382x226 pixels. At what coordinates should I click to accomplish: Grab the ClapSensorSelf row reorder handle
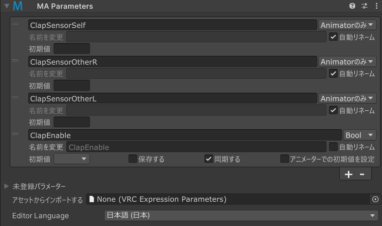(16, 24)
